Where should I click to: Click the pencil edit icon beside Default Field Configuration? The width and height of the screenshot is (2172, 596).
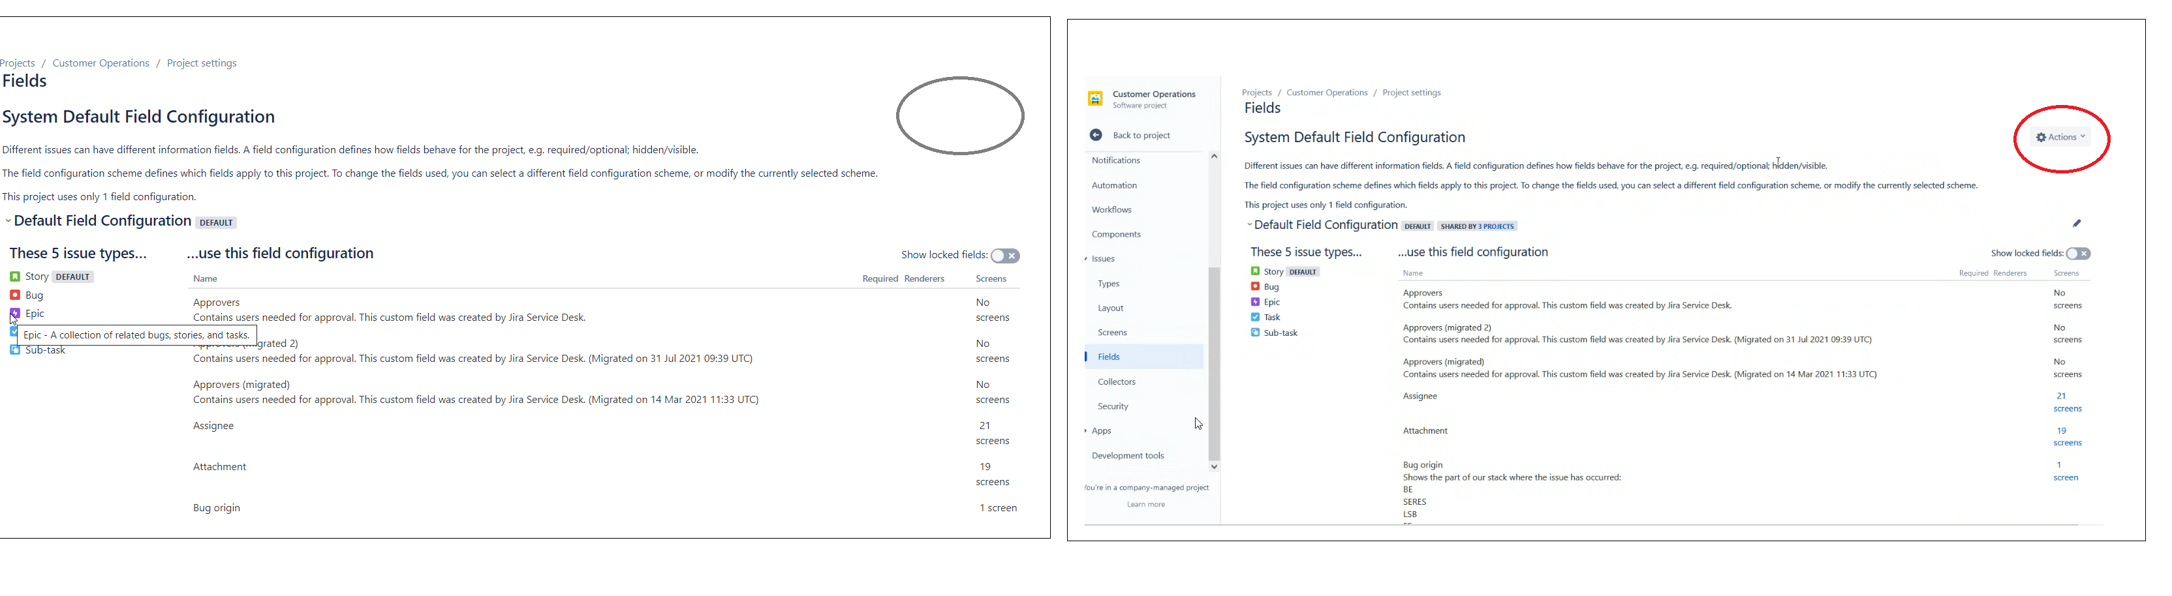pos(2077,224)
